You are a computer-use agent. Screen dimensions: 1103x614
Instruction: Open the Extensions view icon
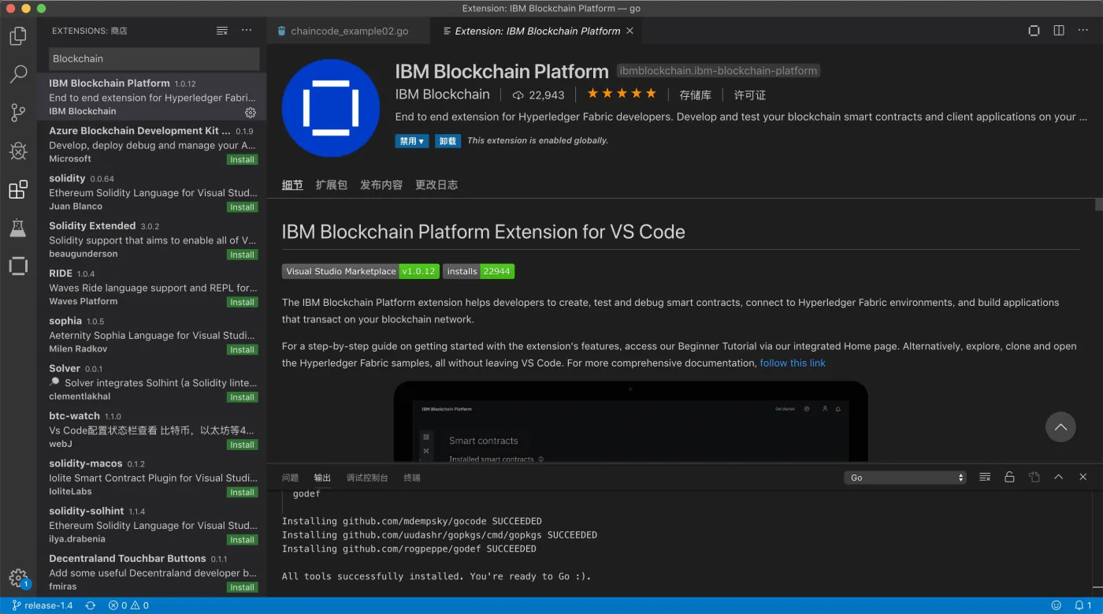click(18, 189)
